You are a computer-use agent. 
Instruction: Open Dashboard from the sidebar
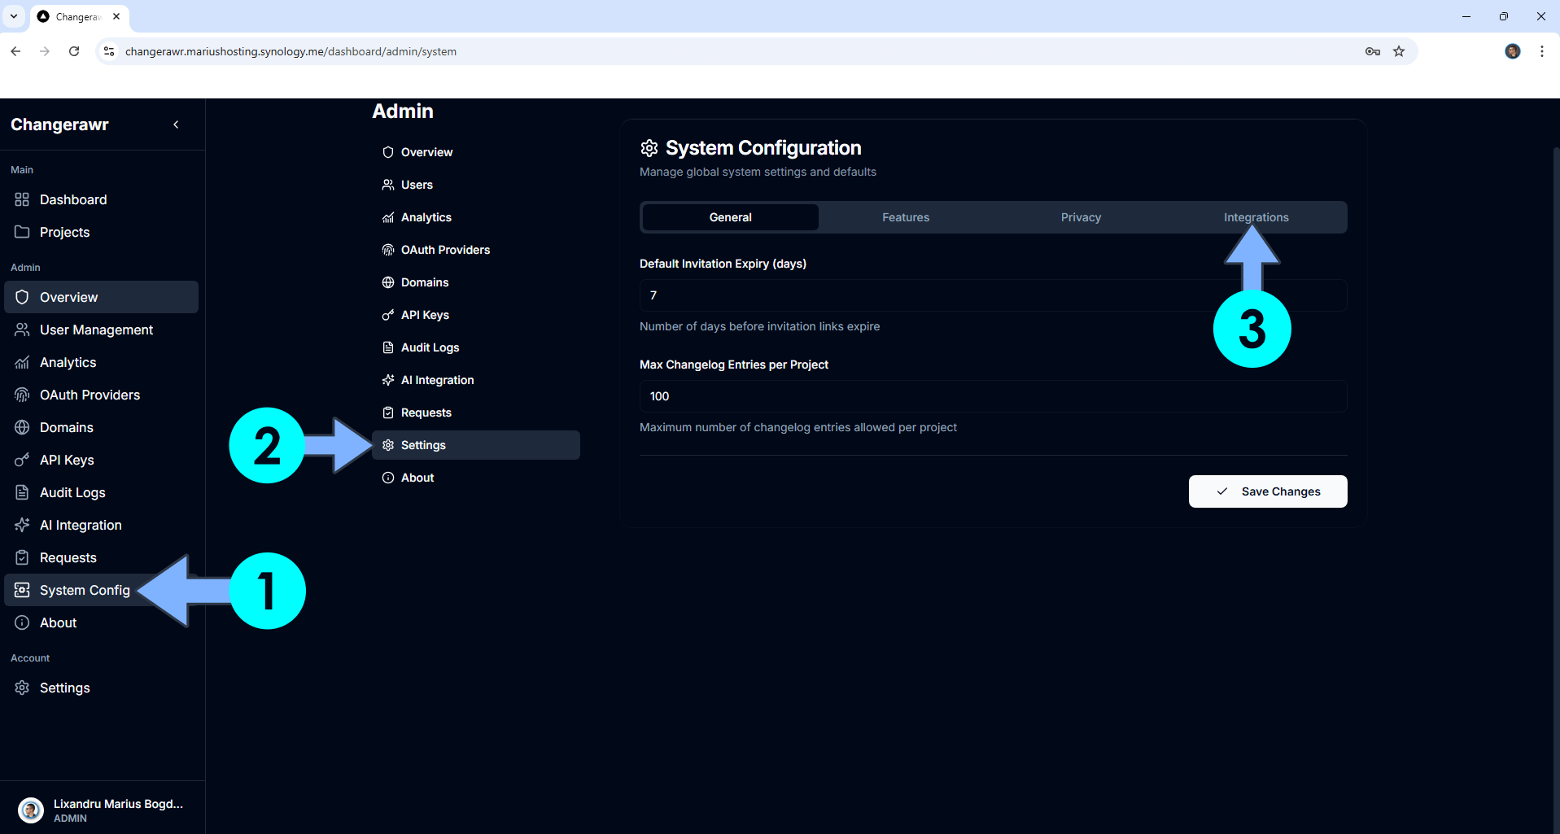point(101,199)
